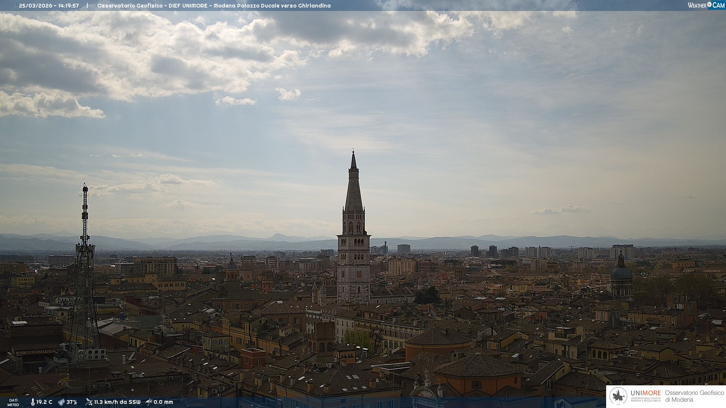Click the 37% humidity reading
726x408 pixels.
click(x=72, y=402)
